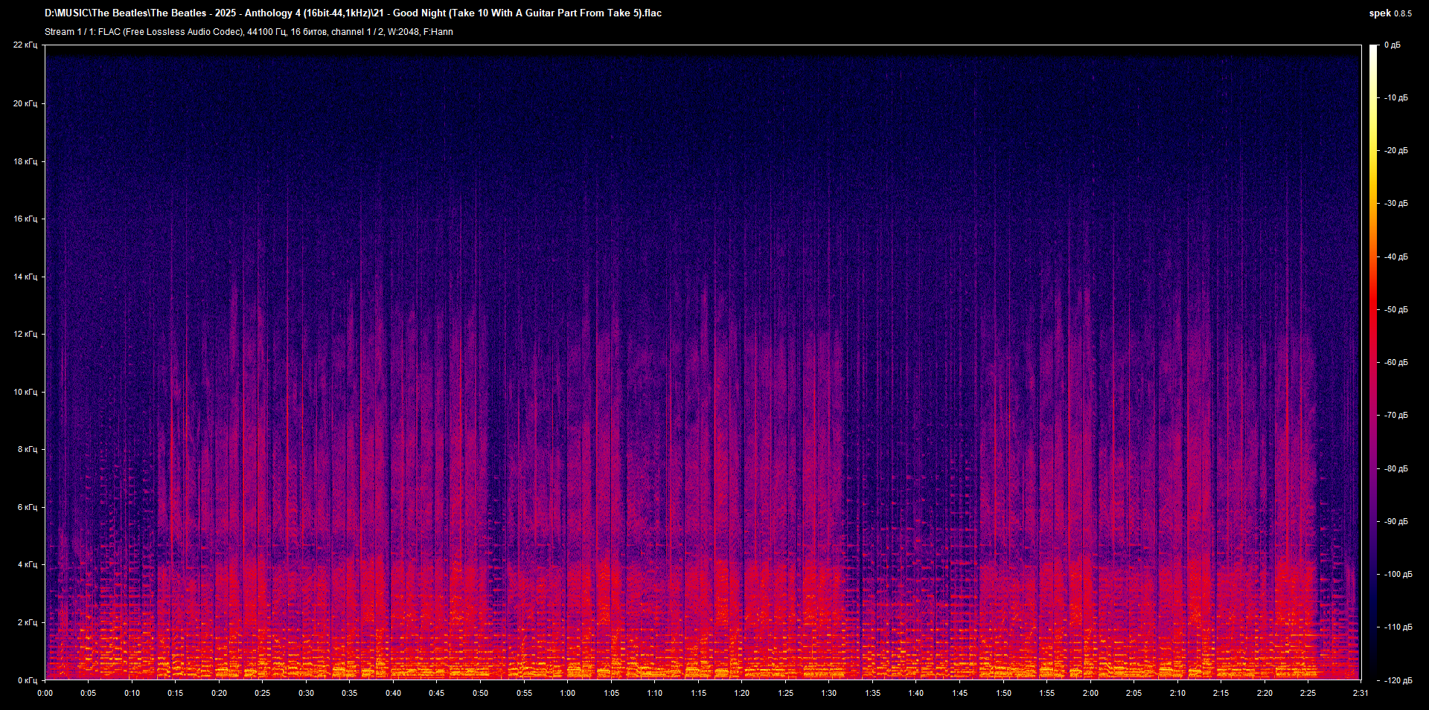The image size is (1429, 710).
Task: Click the 16 kHz frequency axis label
Action: click(x=25, y=219)
